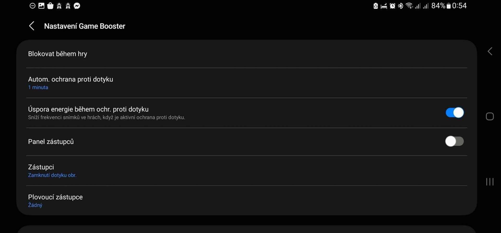Tap Zamknutí dotyku obr. value
Viewport: 501px width, 233px height.
point(52,175)
